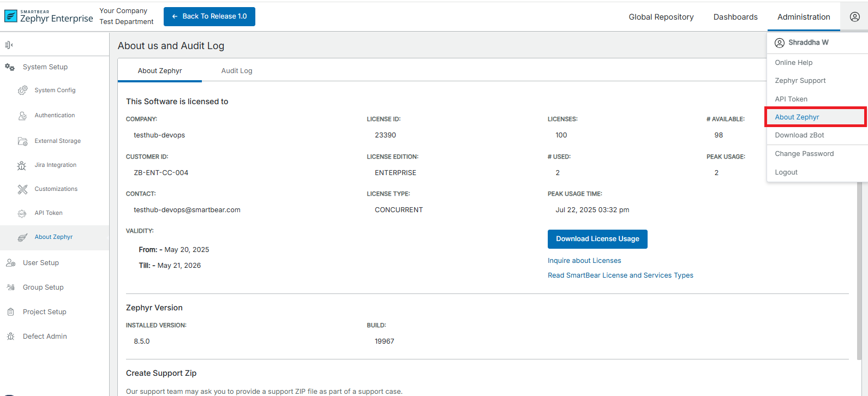
Task: Click the API Token sidebar icon
Action: [22, 213]
